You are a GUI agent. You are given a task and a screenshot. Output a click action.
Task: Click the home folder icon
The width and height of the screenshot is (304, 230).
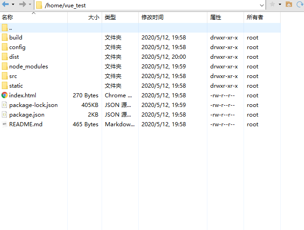(289, 4)
